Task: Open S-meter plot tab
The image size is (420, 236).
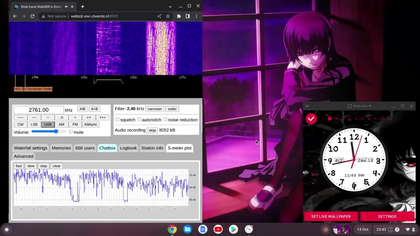Action: (179, 148)
